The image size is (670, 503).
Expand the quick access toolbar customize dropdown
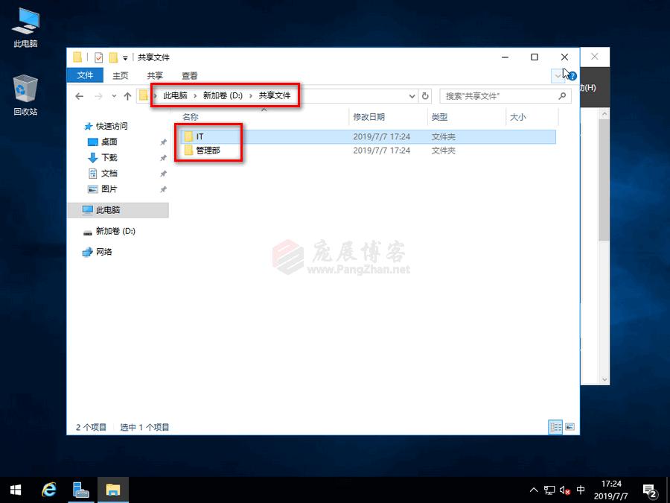coord(124,57)
